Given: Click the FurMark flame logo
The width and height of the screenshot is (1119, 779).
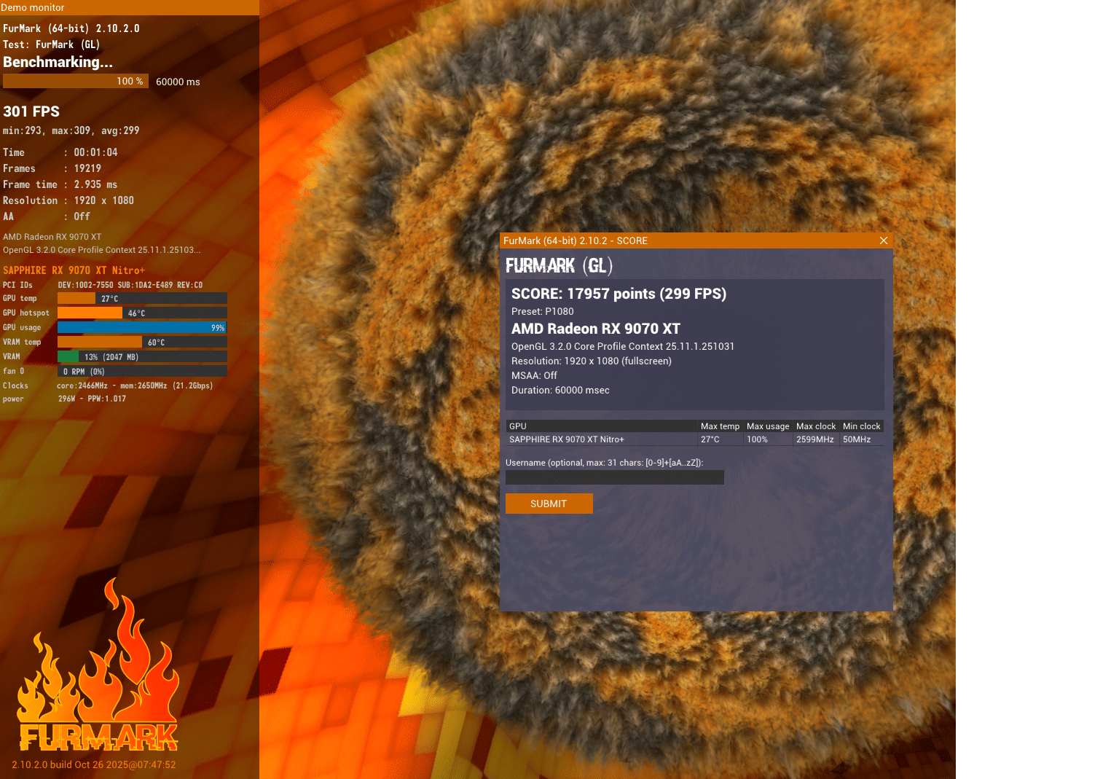Looking at the screenshot, I should click(x=98, y=665).
